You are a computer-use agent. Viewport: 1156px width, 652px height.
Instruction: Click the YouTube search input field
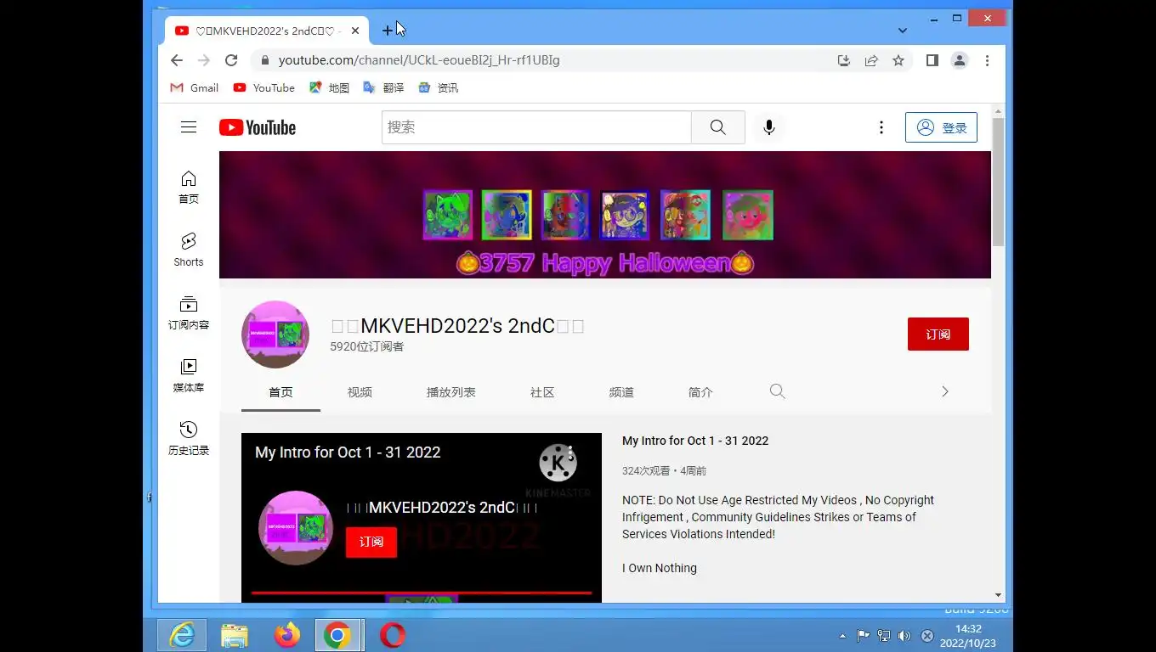536,127
